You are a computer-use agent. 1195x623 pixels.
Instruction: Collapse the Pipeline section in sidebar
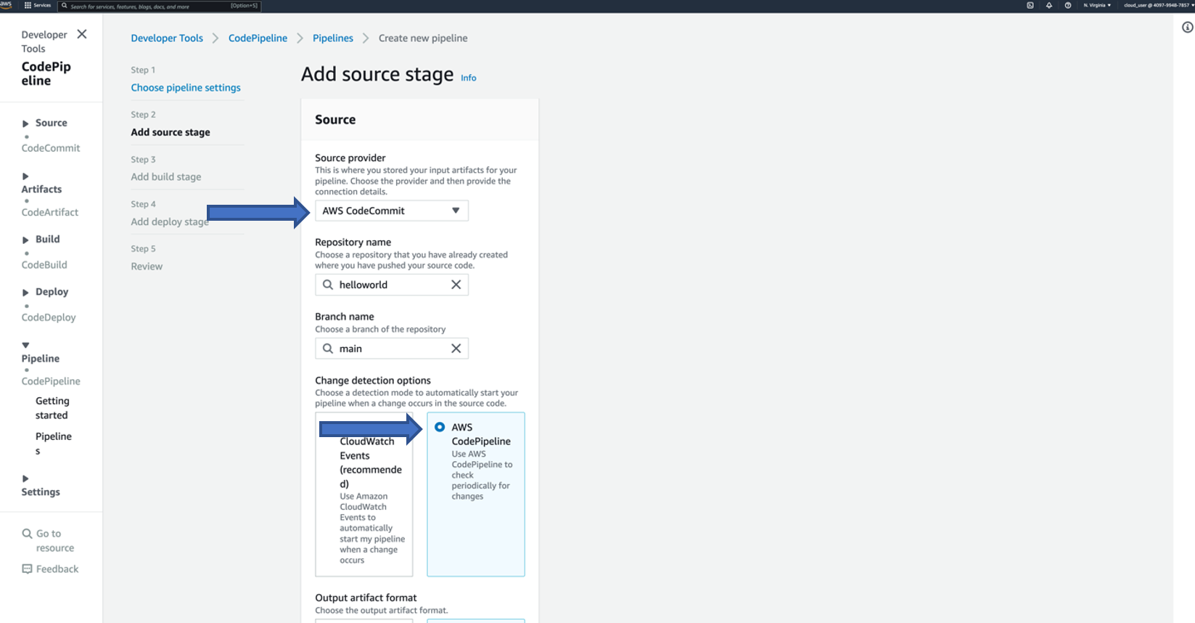(x=26, y=345)
